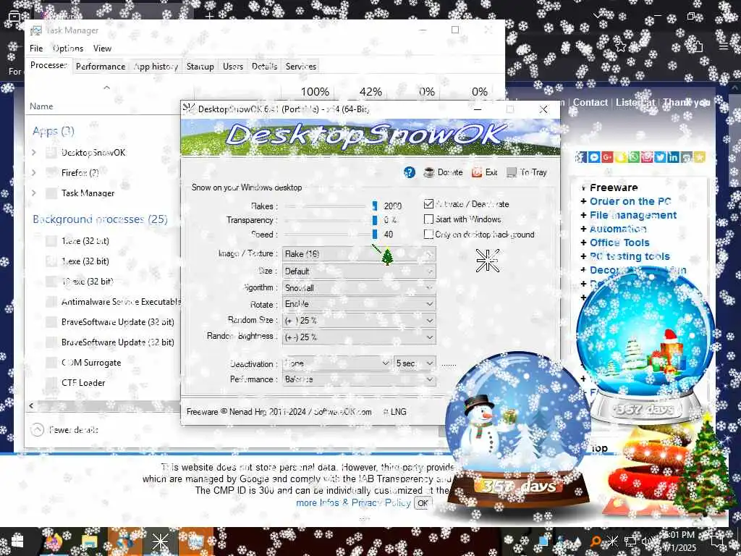Screen dimensions: 741x556
Task: Open the 5 sec. delay dropdown
Action: (415, 363)
